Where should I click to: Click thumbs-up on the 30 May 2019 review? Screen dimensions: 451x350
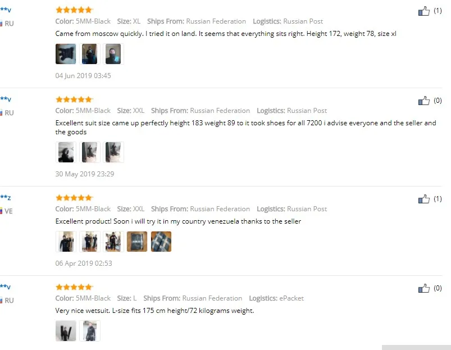423,101
